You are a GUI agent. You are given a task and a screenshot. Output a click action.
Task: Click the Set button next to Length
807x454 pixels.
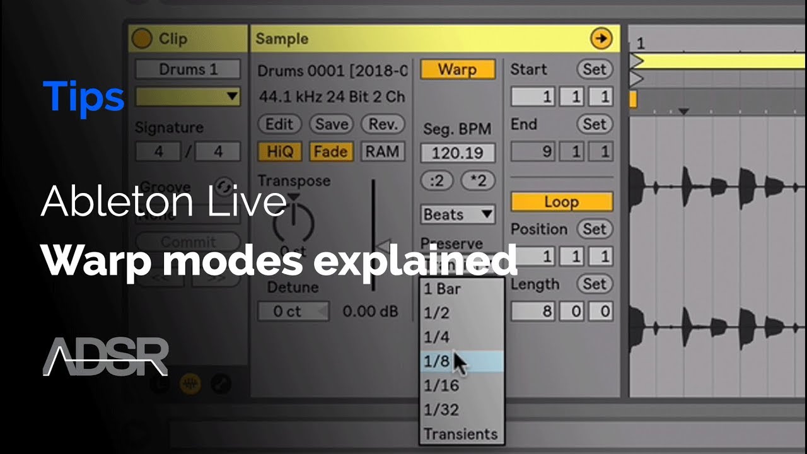(x=595, y=284)
